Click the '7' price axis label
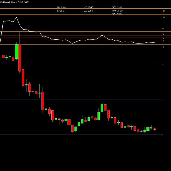The image size is (171, 171). tap(162, 100)
